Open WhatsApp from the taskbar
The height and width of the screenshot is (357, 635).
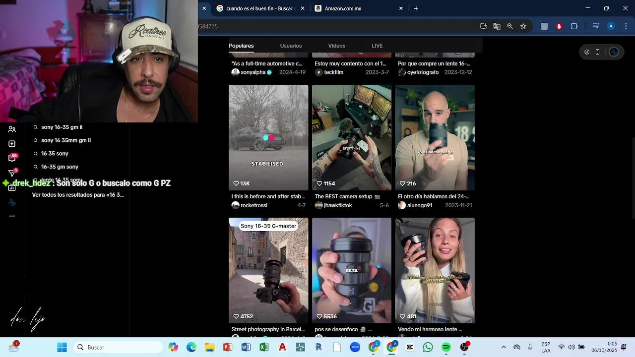coord(428,347)
